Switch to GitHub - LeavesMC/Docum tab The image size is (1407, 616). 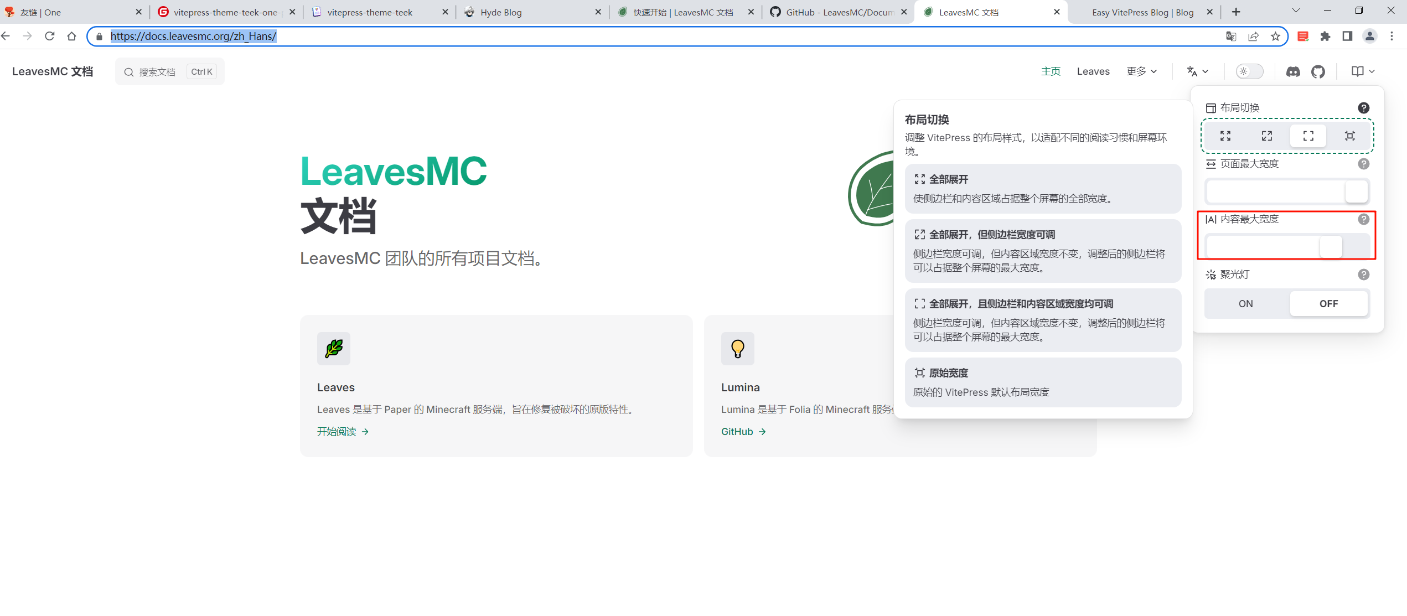pos(839,12)
